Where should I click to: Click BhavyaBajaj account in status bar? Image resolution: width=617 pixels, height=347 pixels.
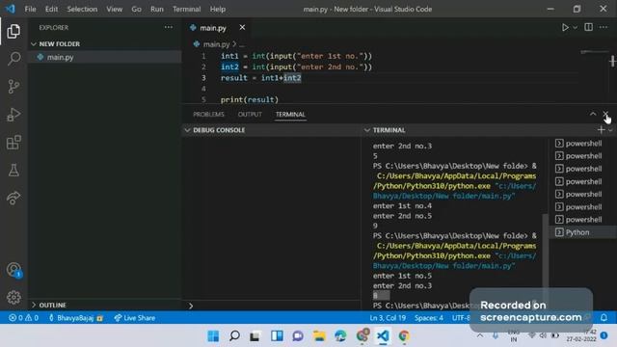(75, 318)
